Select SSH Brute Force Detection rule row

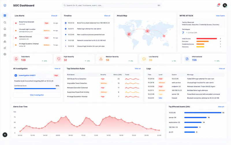pos(103,79)
